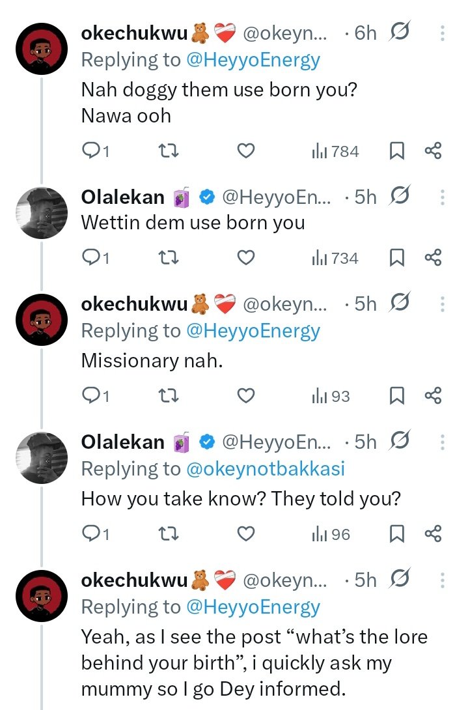The width and height of the screenshot is (468, 710).
Task: Share the "Nah doggy them use born you?" tweet
Action: pyautogui.click(x=433, y=152)
